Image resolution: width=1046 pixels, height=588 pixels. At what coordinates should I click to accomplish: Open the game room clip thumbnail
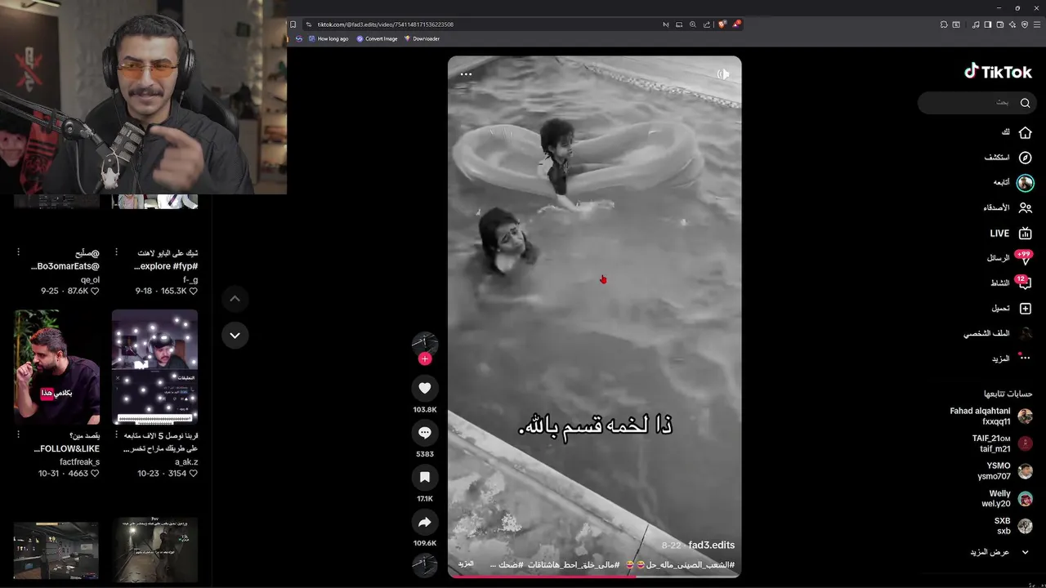click(x=56, y=549)
